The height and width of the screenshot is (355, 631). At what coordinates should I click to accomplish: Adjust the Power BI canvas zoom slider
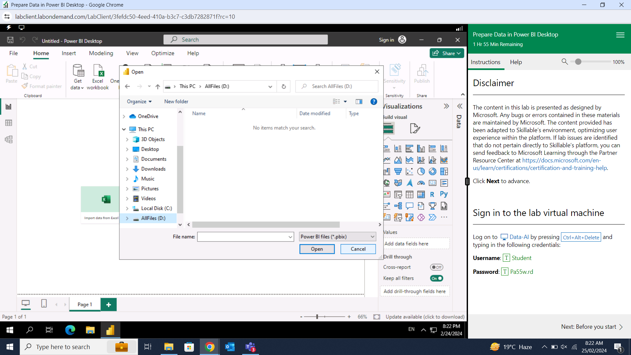click(317, 317)
